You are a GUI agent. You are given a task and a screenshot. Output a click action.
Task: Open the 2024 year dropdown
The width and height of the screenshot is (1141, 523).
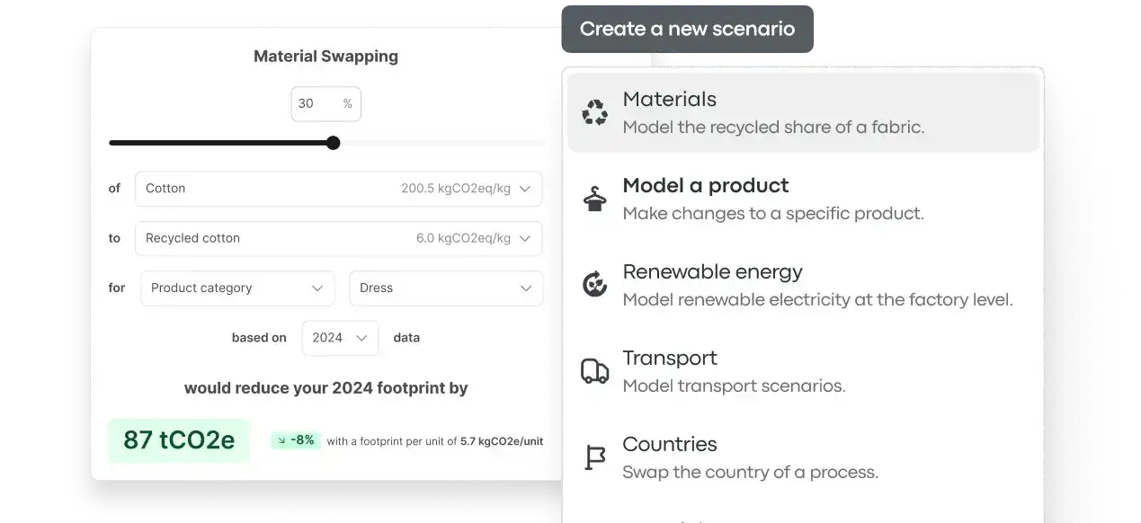340,338
